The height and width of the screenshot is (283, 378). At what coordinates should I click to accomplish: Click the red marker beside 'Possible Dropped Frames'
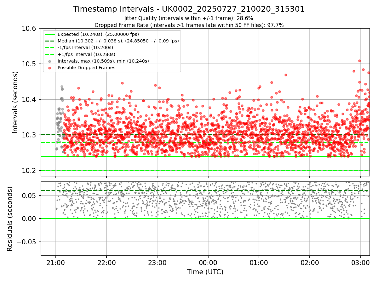pyautogui.click(x=50, y=68)
